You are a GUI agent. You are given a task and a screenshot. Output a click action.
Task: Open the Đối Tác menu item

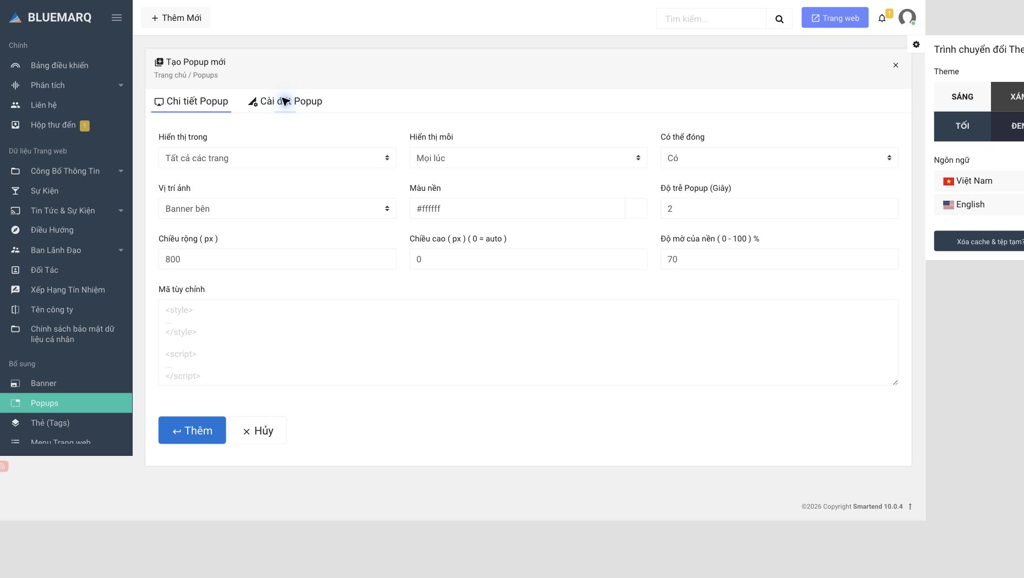coord(45,270)
